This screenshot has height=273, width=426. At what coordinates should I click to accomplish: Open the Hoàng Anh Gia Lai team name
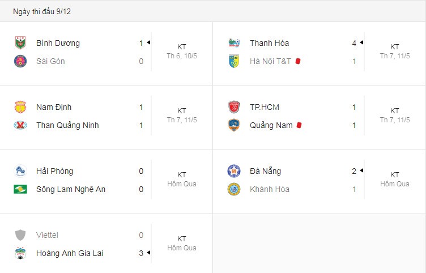click(x=70, y=253)
